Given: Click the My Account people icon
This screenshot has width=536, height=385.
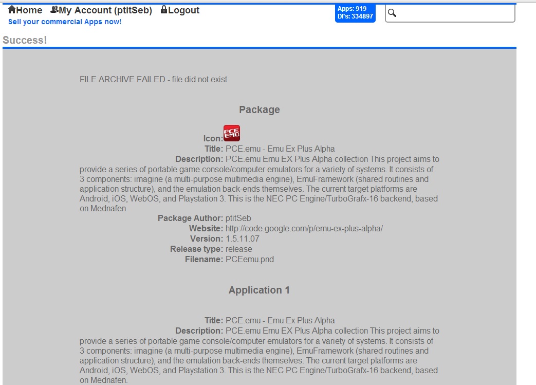Looking at the screenshot, I should 54,10.
